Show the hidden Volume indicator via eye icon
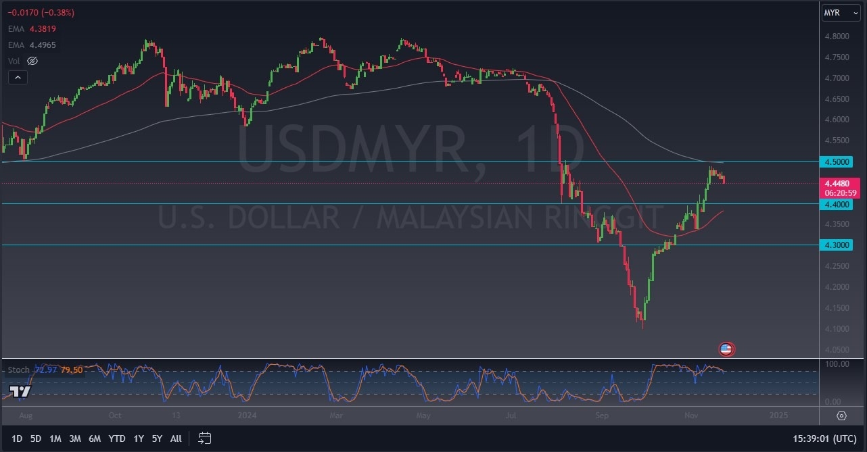The height and width of the screenshot is (452, 867). (32, 61)
